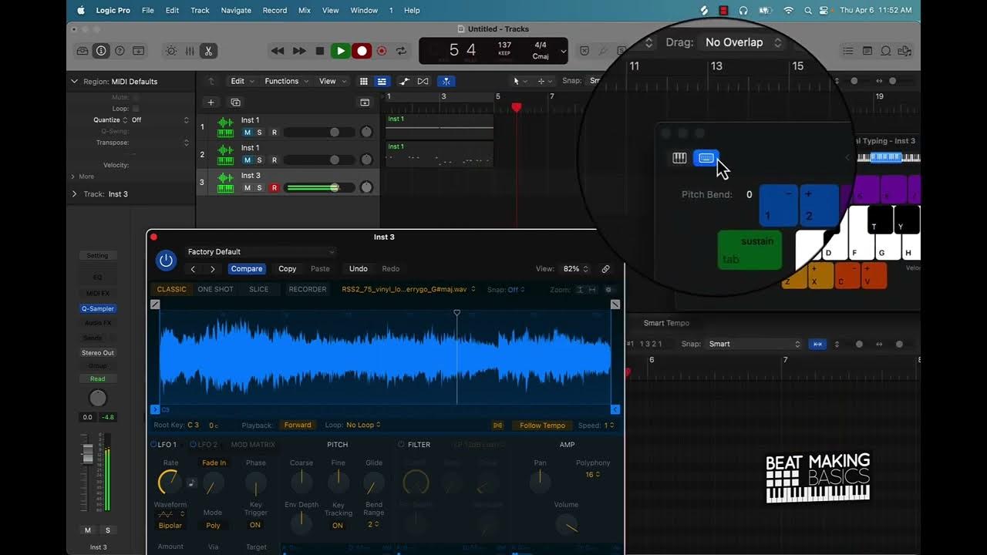Click the Capture Recording button
This screenshot has width=987, height=555.
tap(381, 51)
